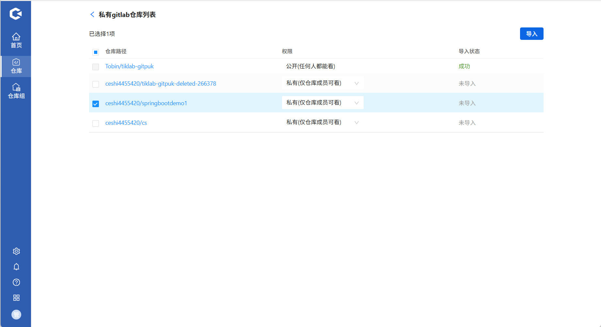Uncheck the springbootdemo1 row checkbox
601x327 pixels.
point(96,104)
